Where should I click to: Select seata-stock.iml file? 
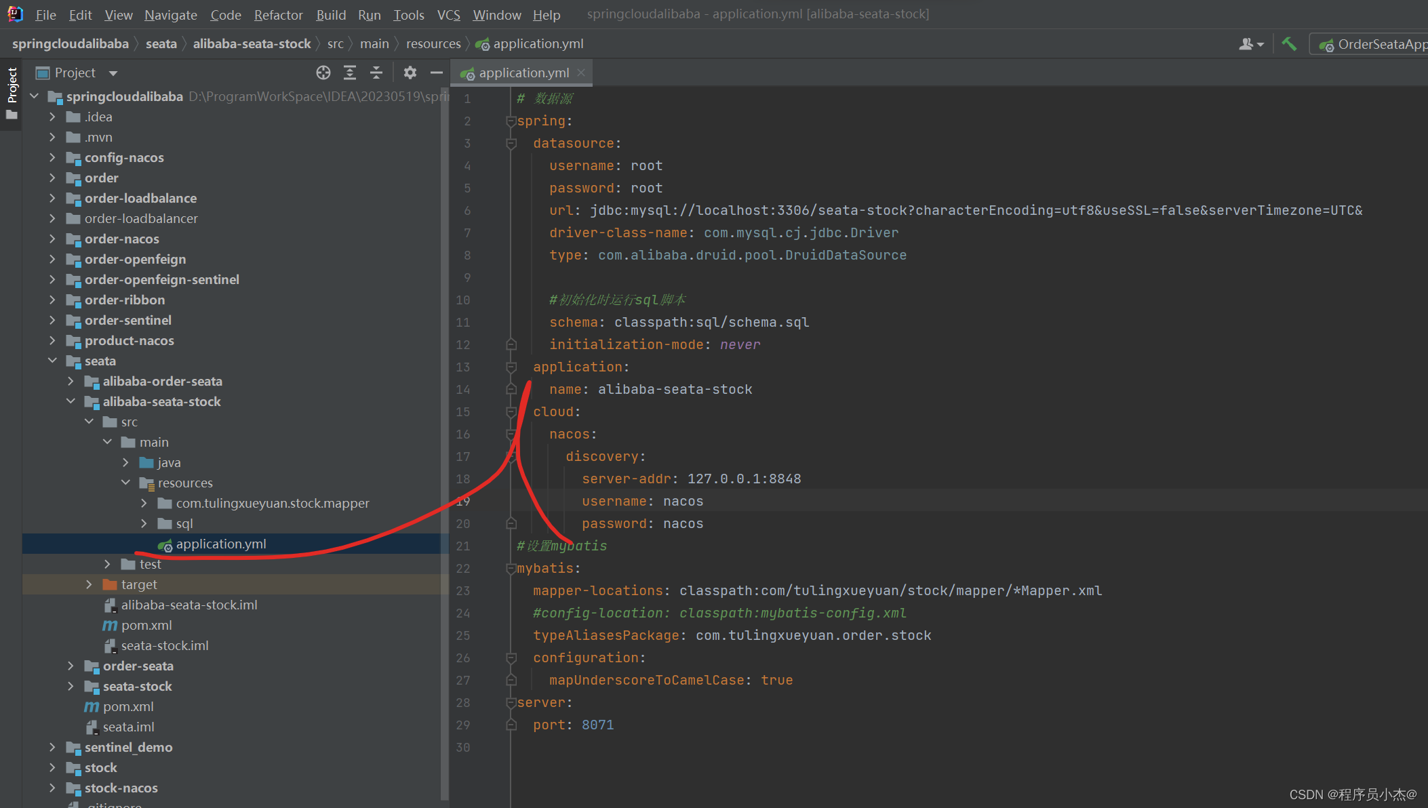pyautogui.click(x=165, y=645)
